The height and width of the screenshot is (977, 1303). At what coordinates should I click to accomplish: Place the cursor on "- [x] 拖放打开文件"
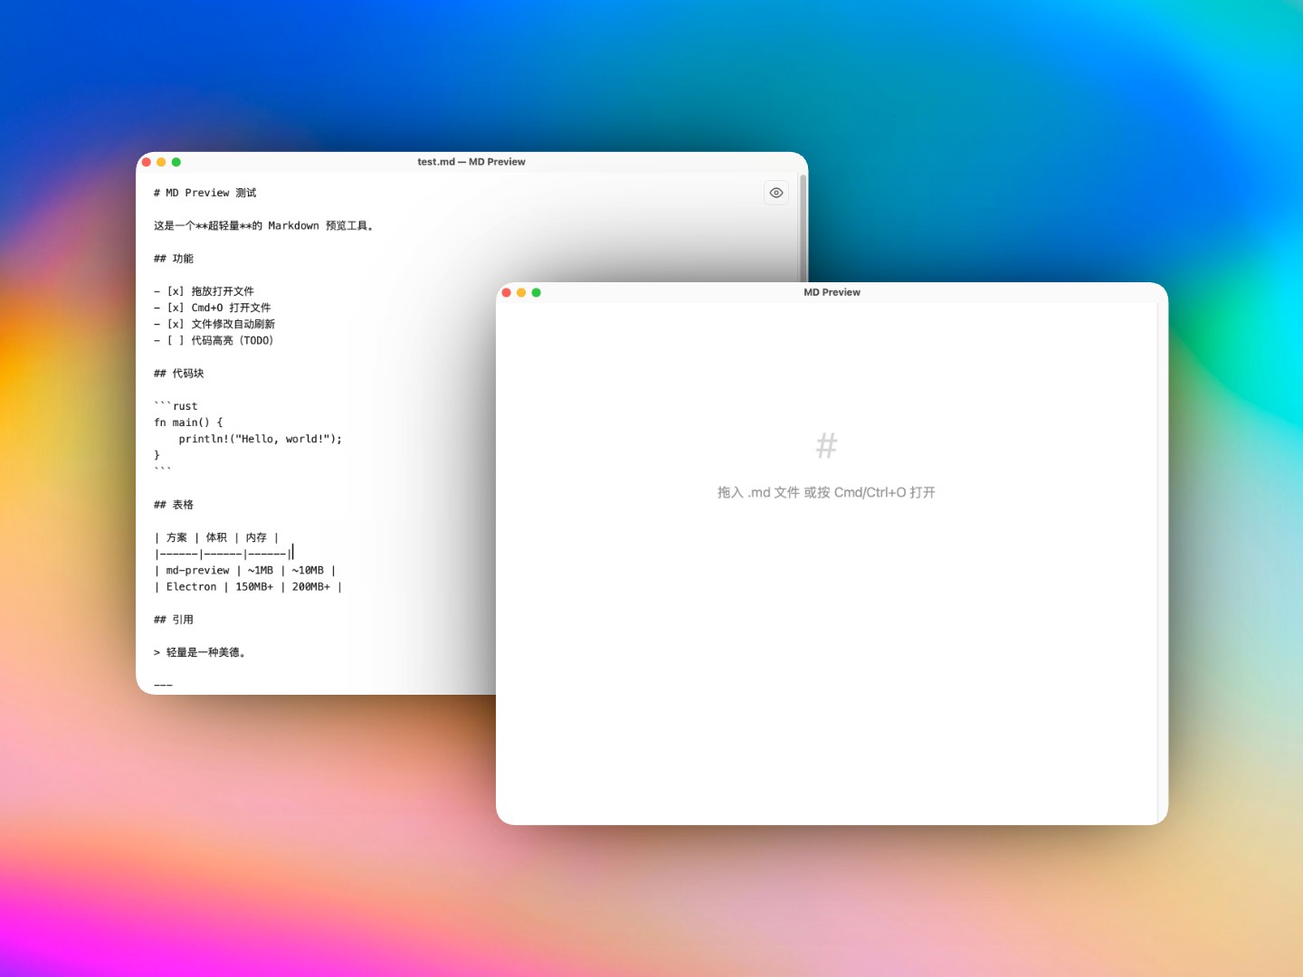point(204,291)
